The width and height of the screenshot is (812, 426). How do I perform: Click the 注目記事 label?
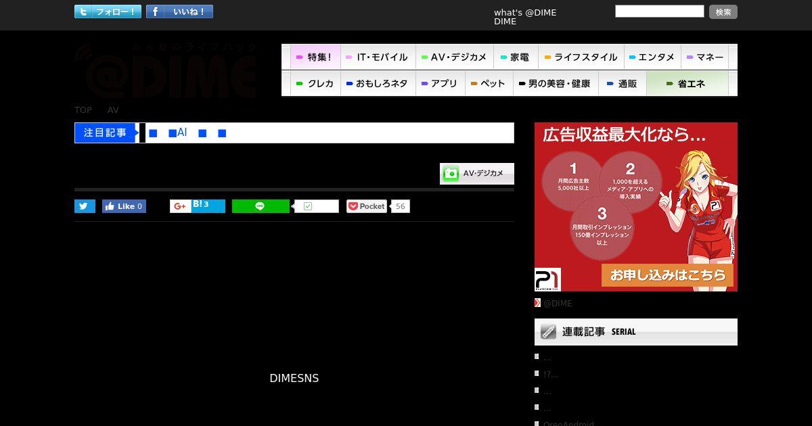(x=106, y=133)
